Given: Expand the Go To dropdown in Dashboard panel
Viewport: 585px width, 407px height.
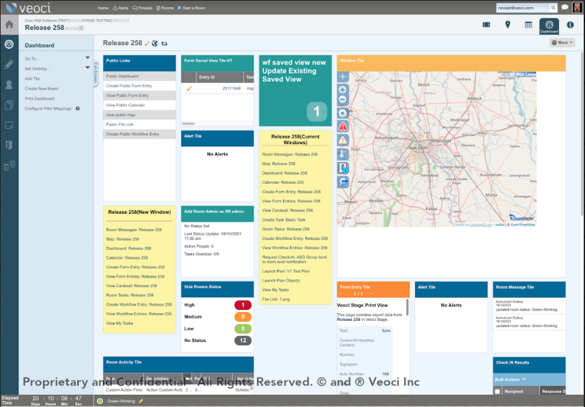Looking at the screenshot, I should pos(87,57).
